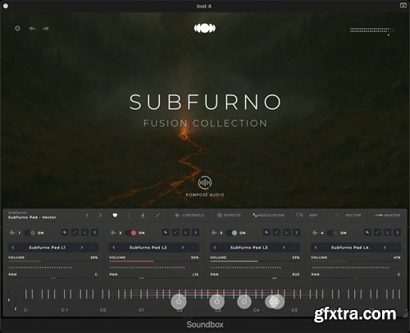
Task: Adjust the layer 3 volume slider
Action: tap(255, 262)
